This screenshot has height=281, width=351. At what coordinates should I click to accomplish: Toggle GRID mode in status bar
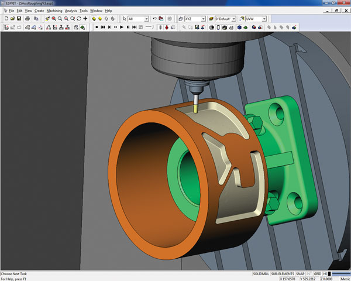tap(318, 274)
